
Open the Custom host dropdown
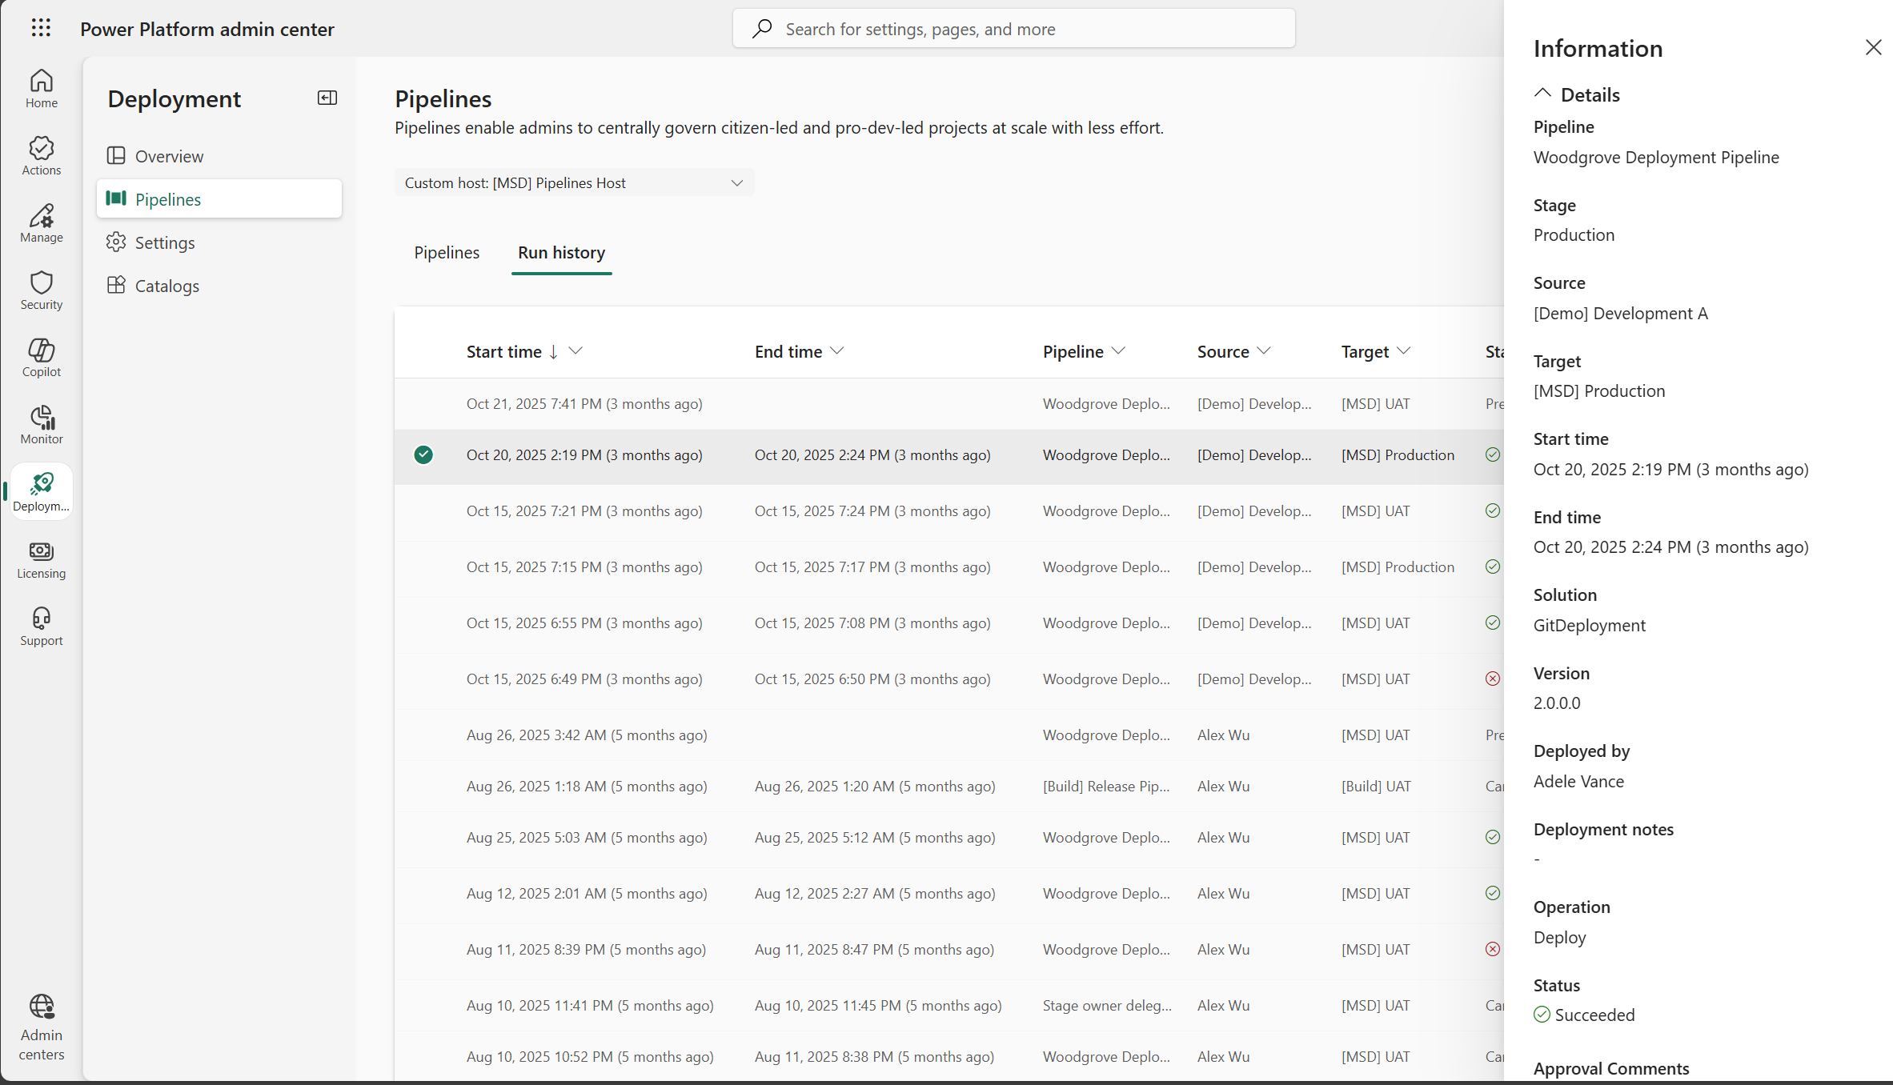[x=574, y=183]
